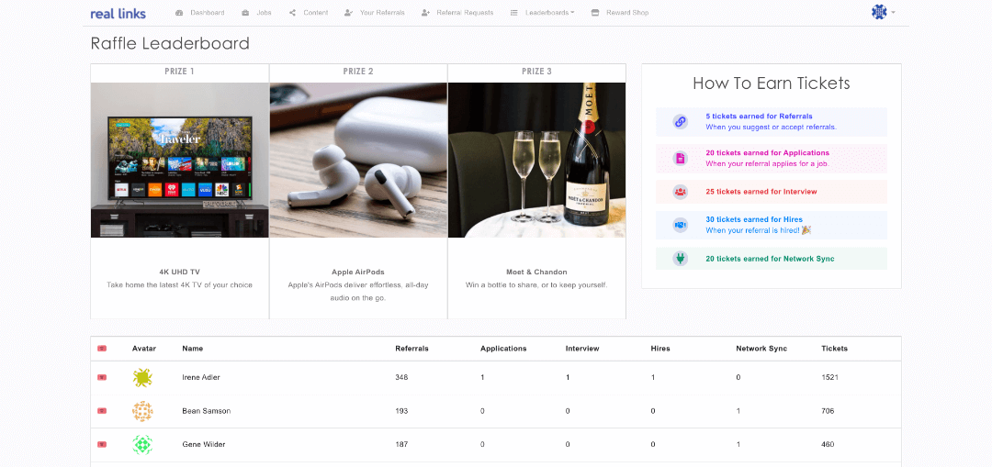Image resolution: width=992 pixels, height=467 pixels.
Task: Click Bean Samson's avatar icon
Action: [x=141, y=411]
